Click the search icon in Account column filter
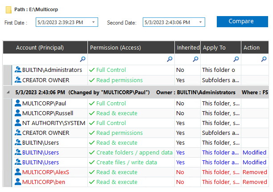Viewport: 273px width, 192px height. (x=83, y=59)
